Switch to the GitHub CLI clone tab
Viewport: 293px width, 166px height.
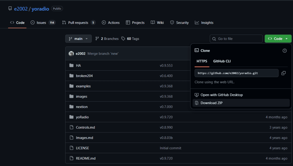tap(222, 61)
